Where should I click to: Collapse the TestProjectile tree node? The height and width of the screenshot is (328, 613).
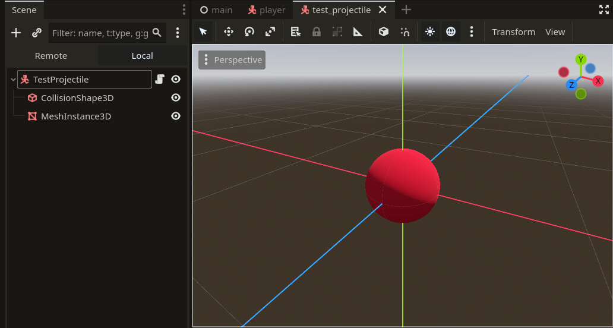(x=13, y=80)
